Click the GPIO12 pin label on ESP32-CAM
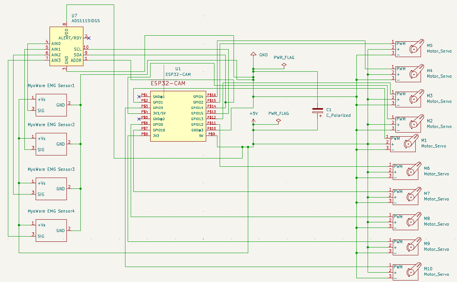The width and height of the screenshot is (457, 282). 197,124
